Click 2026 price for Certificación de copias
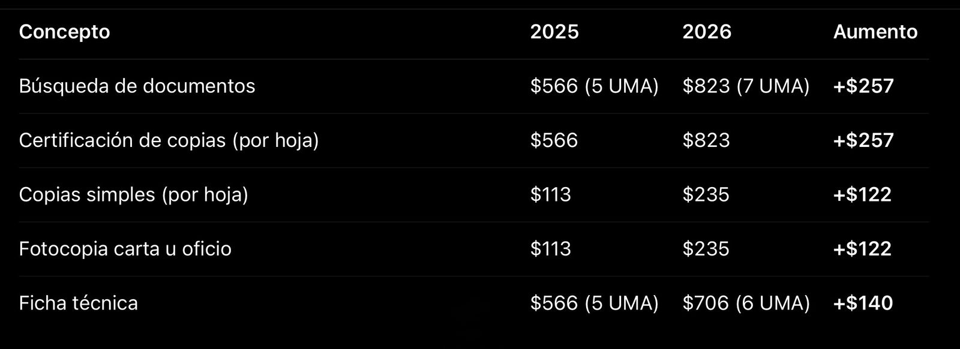 tap(706, 140)
